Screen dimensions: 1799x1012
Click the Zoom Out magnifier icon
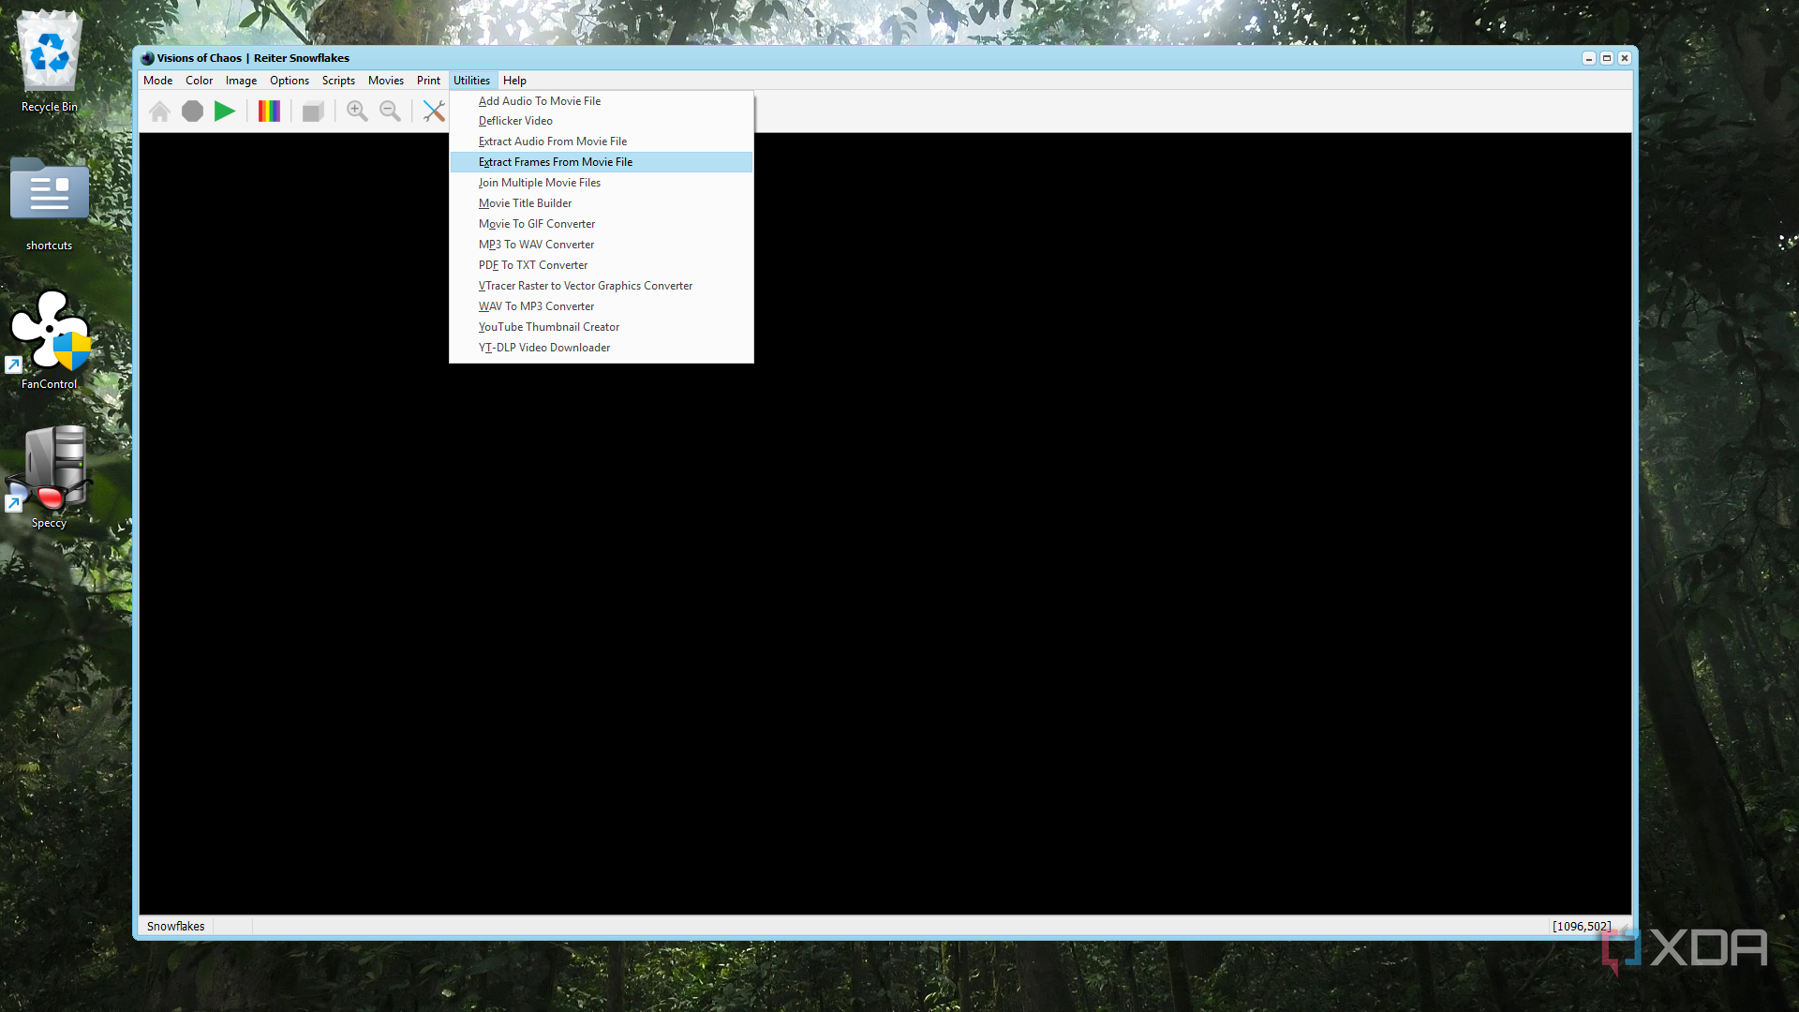pos(390,112)
